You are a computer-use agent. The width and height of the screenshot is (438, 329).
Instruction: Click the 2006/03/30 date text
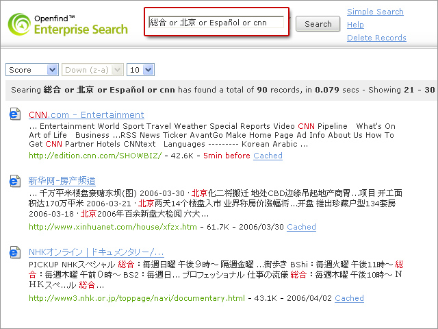tap(261, 227)
